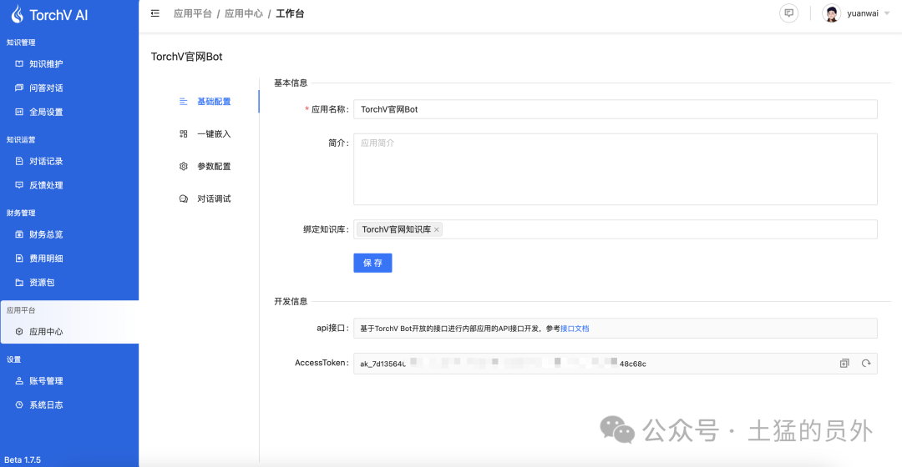Click the 保存 button
The image size is (902, 467).
tap(372, 263)
